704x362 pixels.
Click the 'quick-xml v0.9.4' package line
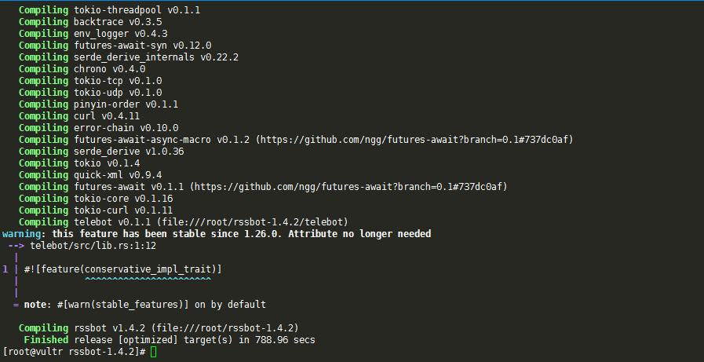[90, 174]
